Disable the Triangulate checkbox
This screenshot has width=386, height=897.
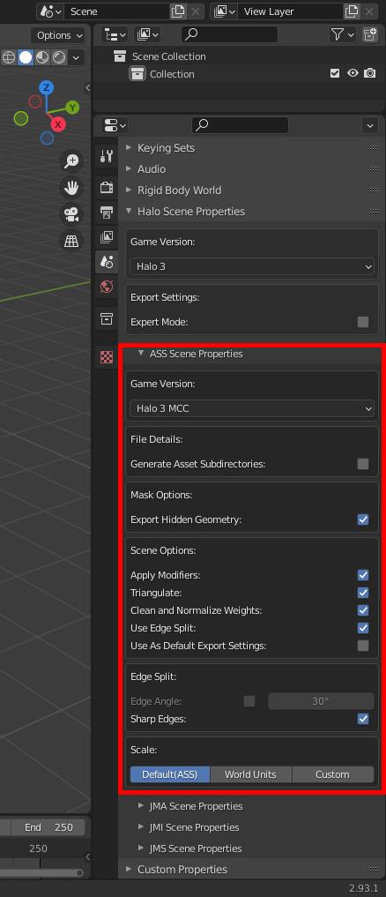pyautogui.click(x=363, y=594)
